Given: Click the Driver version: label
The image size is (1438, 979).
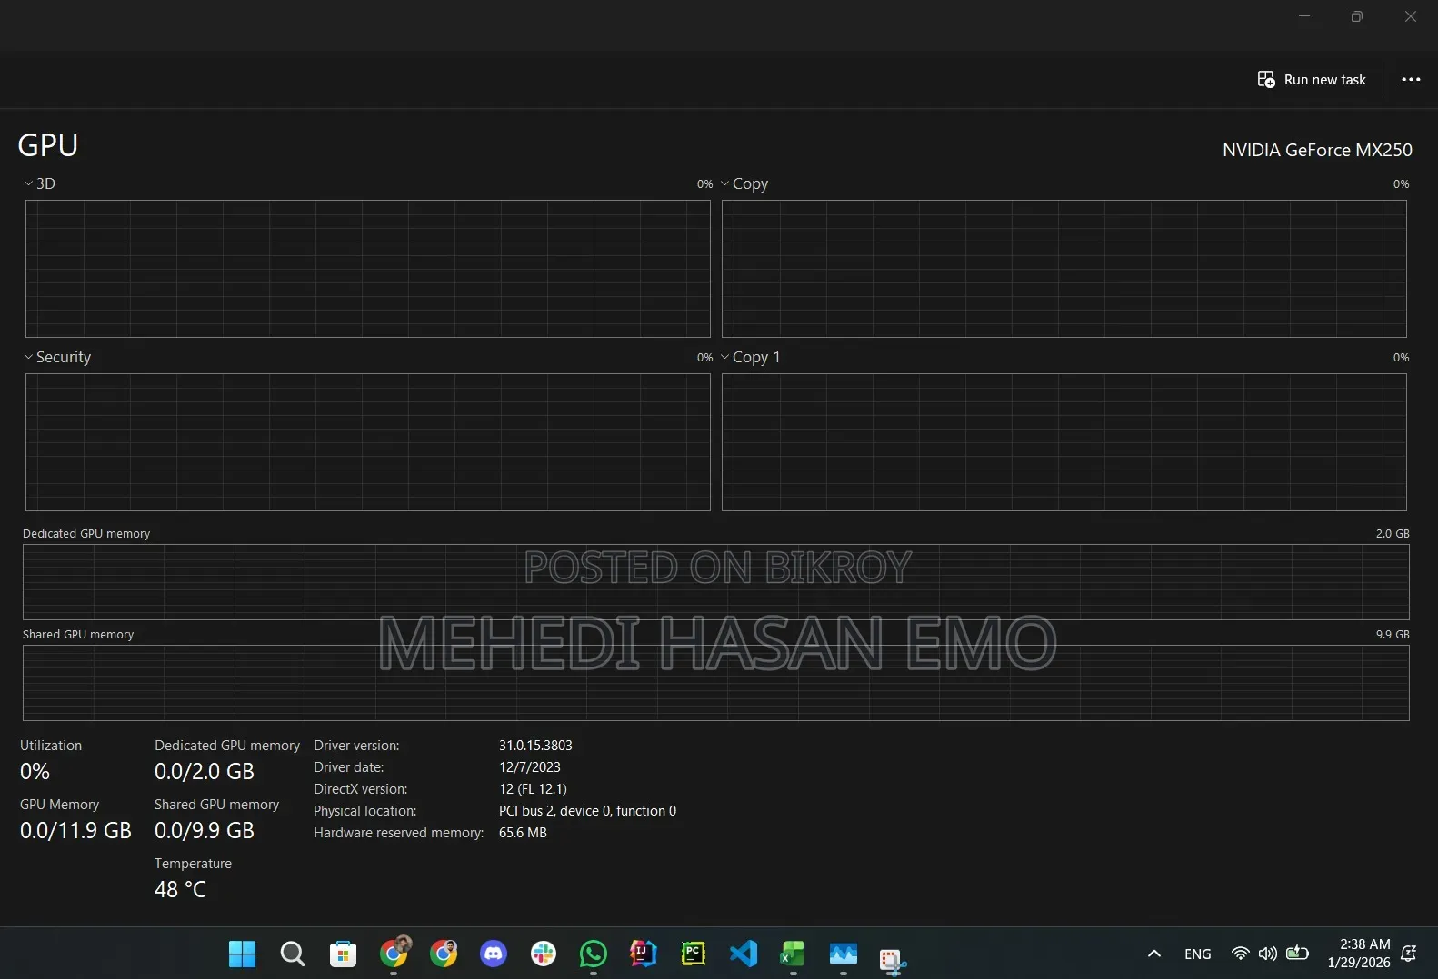Looking at the screenshot, I should point(356,746).
